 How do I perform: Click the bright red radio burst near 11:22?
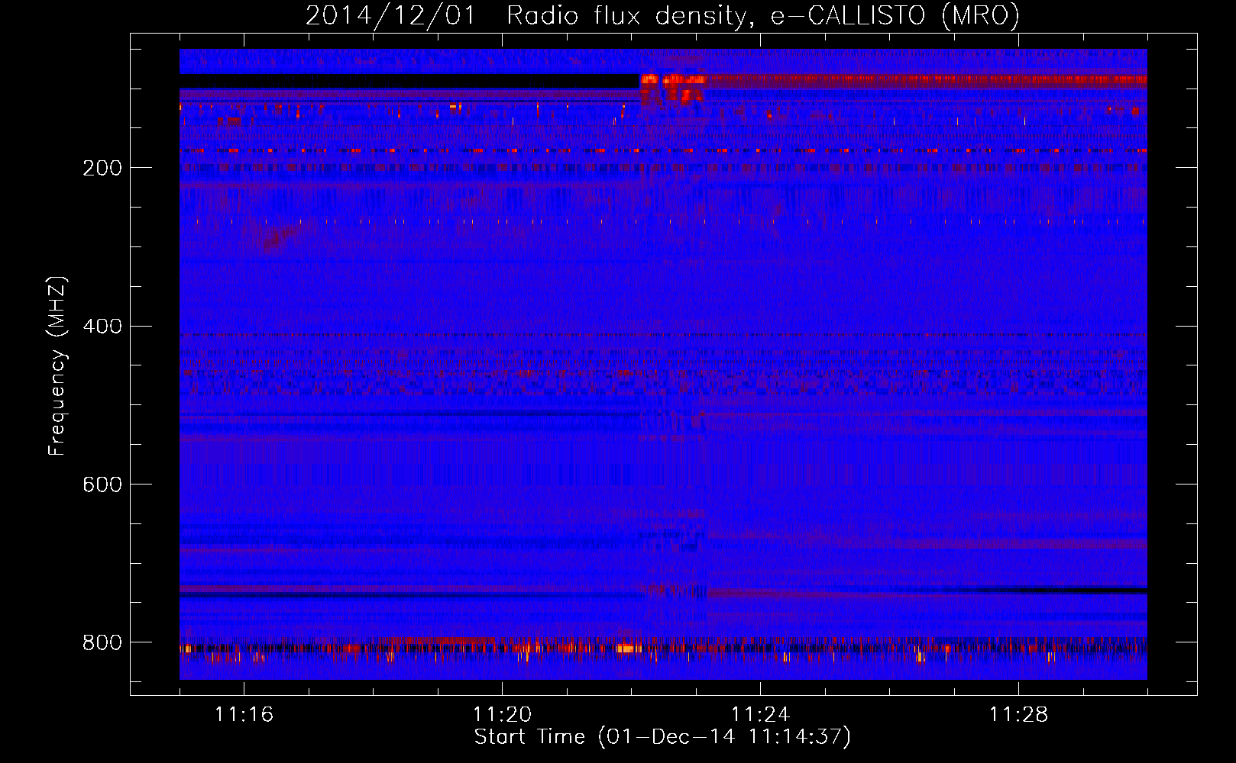tap(672, 88)
